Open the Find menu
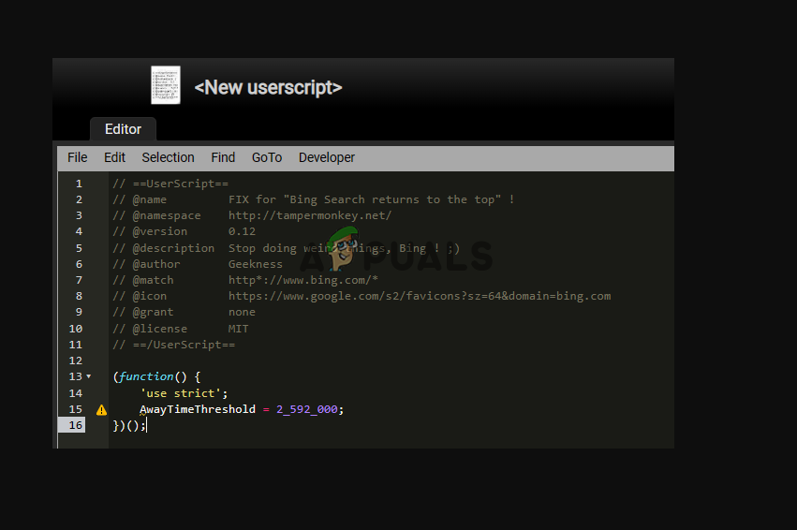Viewport: 797px width, 530px height. (223, 158)
